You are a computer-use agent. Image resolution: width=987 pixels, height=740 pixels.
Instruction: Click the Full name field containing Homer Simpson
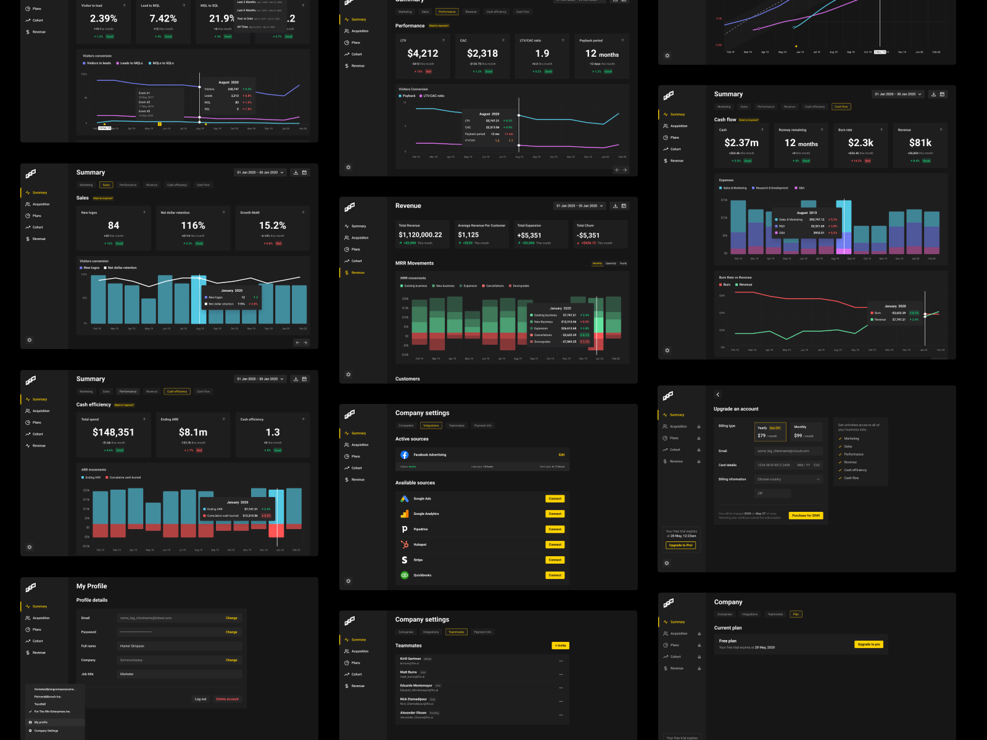click(x=179, y=646)
